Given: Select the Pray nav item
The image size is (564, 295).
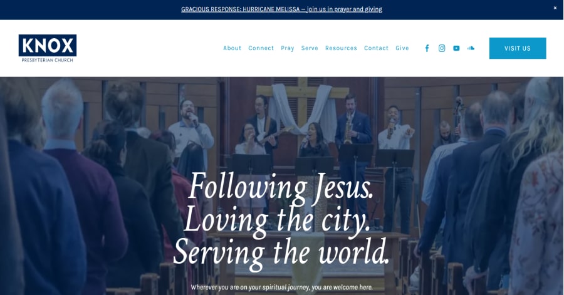Looking at the screenshot, I should [x=288, y=48].
